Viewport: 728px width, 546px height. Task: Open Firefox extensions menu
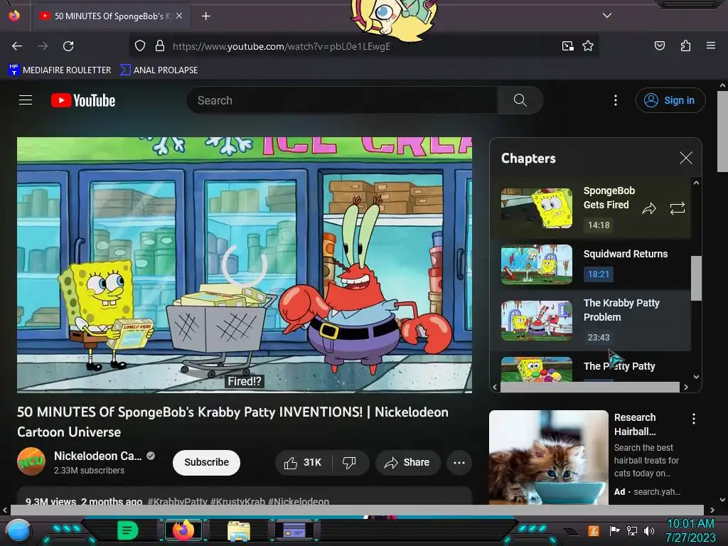(685, 46)
